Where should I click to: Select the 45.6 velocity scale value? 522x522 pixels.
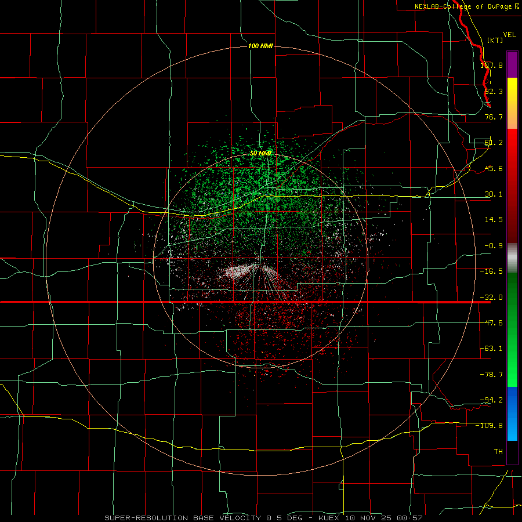click(x=494, y=168)
